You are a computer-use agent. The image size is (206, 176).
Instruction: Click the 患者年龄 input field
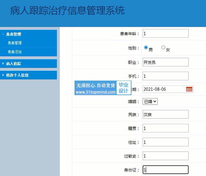pyautogui.click(x=165, y=33)
